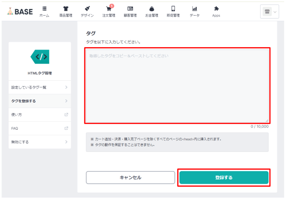Click chevron next to 無効にする

tap(66, 142)
